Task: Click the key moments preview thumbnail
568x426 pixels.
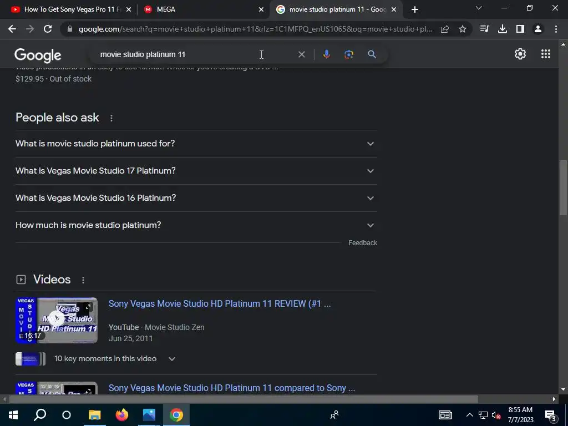Action: pos(31,359)
